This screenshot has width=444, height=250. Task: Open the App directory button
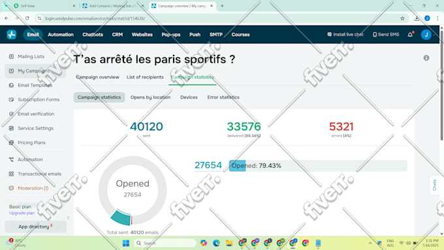(x=36, y=227)
